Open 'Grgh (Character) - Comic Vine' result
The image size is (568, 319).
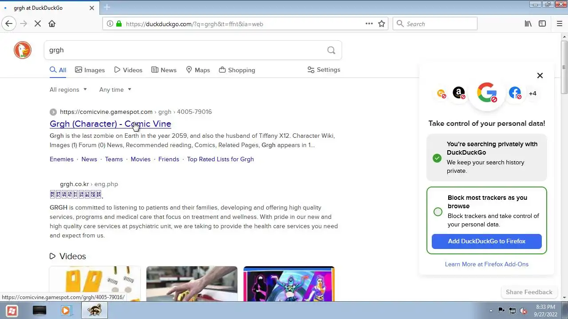(110, 124)
